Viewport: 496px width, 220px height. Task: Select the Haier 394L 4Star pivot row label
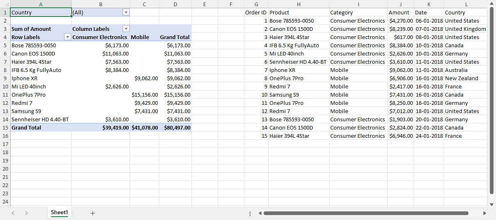tap(41, 62)
